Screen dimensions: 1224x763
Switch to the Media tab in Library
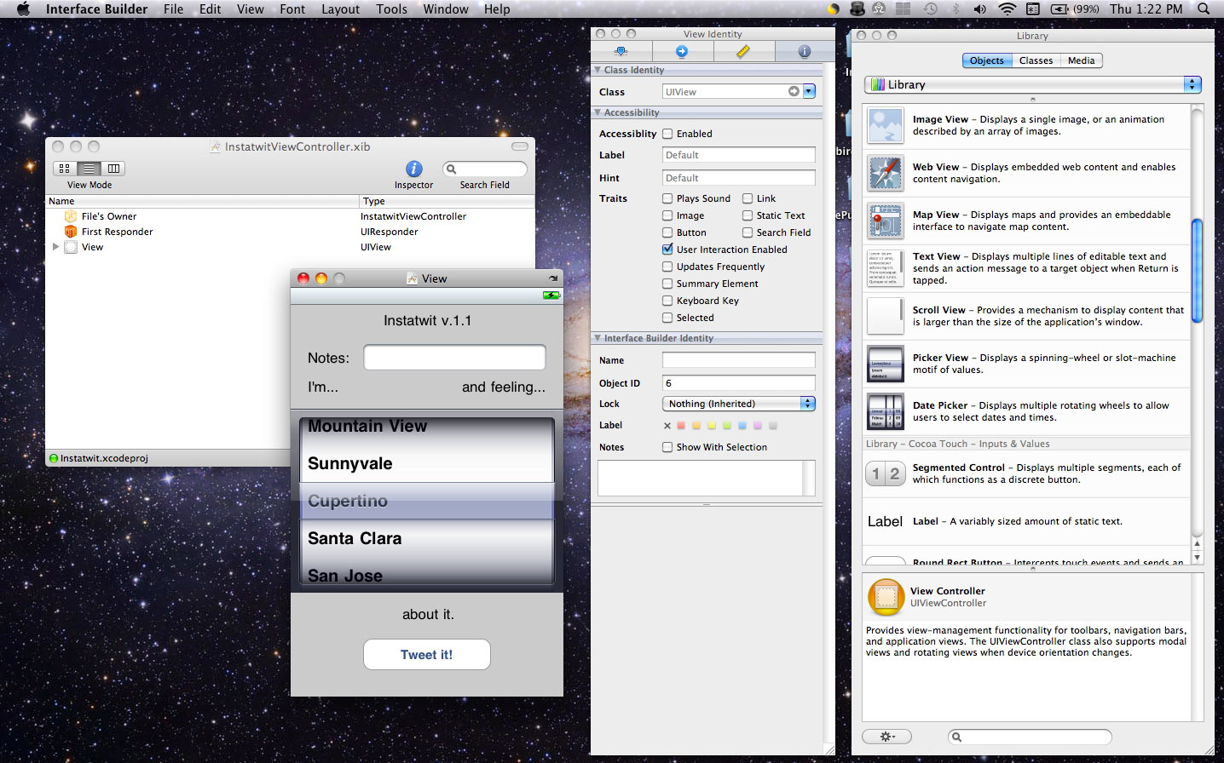pos(1081,60)
